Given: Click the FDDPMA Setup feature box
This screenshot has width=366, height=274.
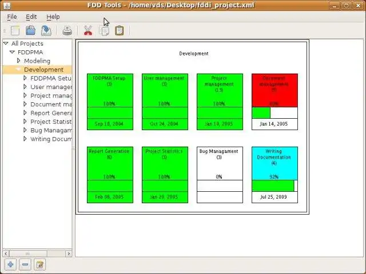Looking at the screenshot, I should tap(110, 102).
